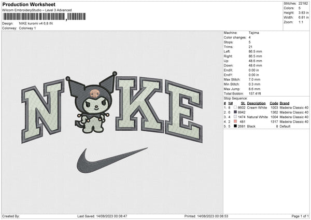Click the stitch count '1474' in row 3
Viewport: 311px width, 220px height.
pyautogui.click(x=242, y=117)
